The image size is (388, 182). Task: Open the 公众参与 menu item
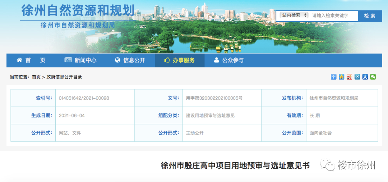click(x=229, y=60)
